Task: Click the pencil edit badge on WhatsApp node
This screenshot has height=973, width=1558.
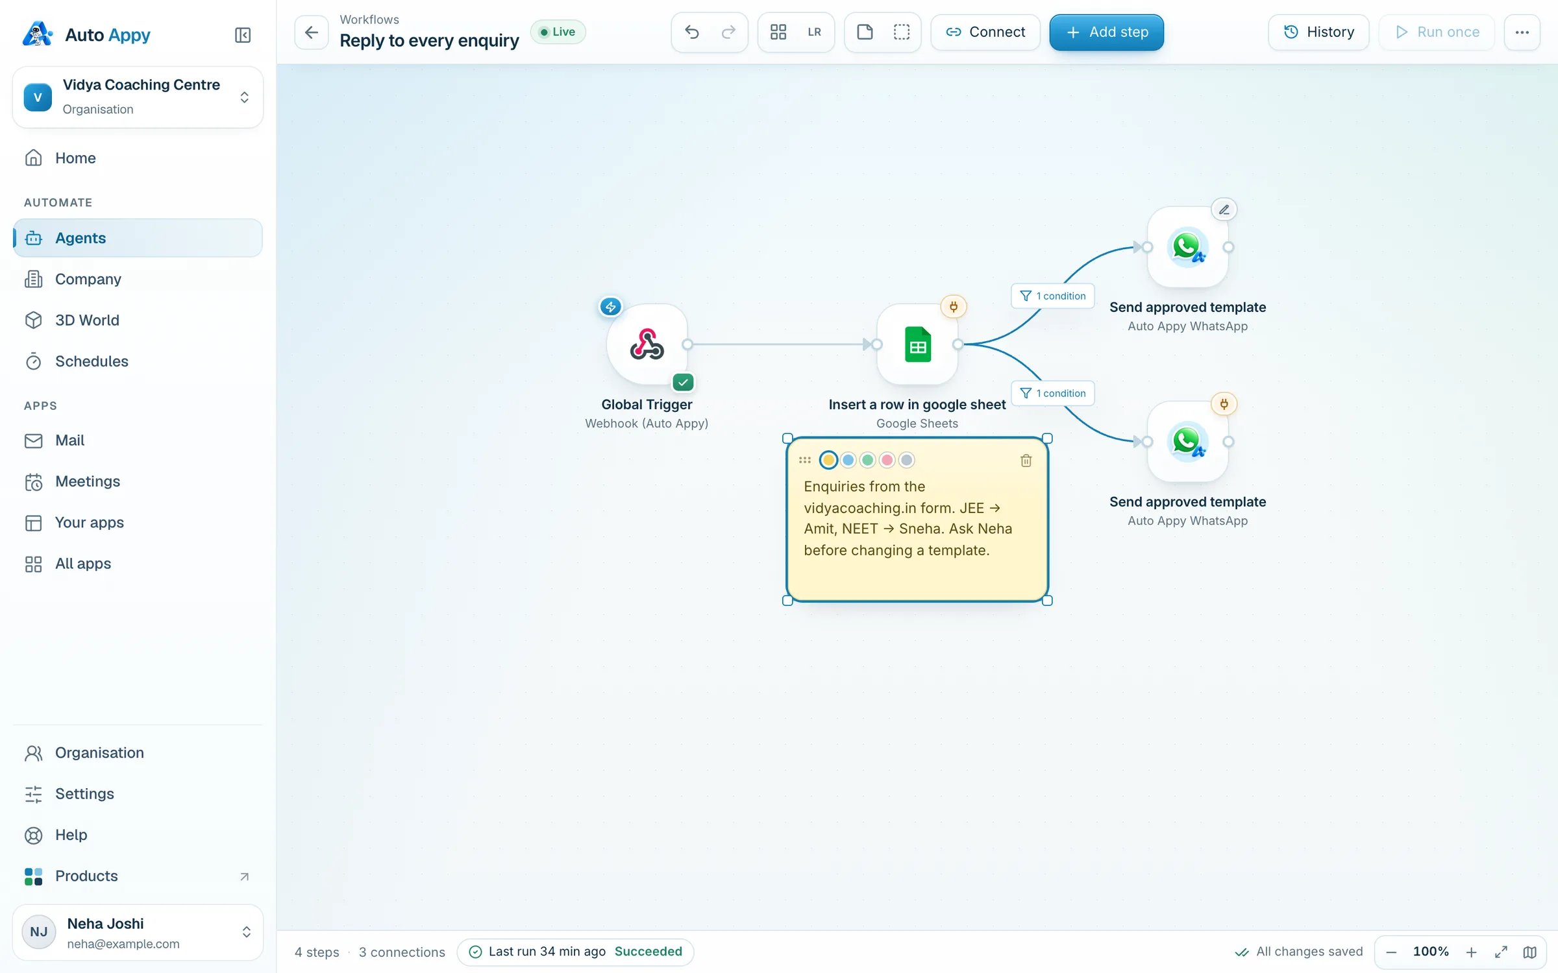Action: [x=1224, y=210]
